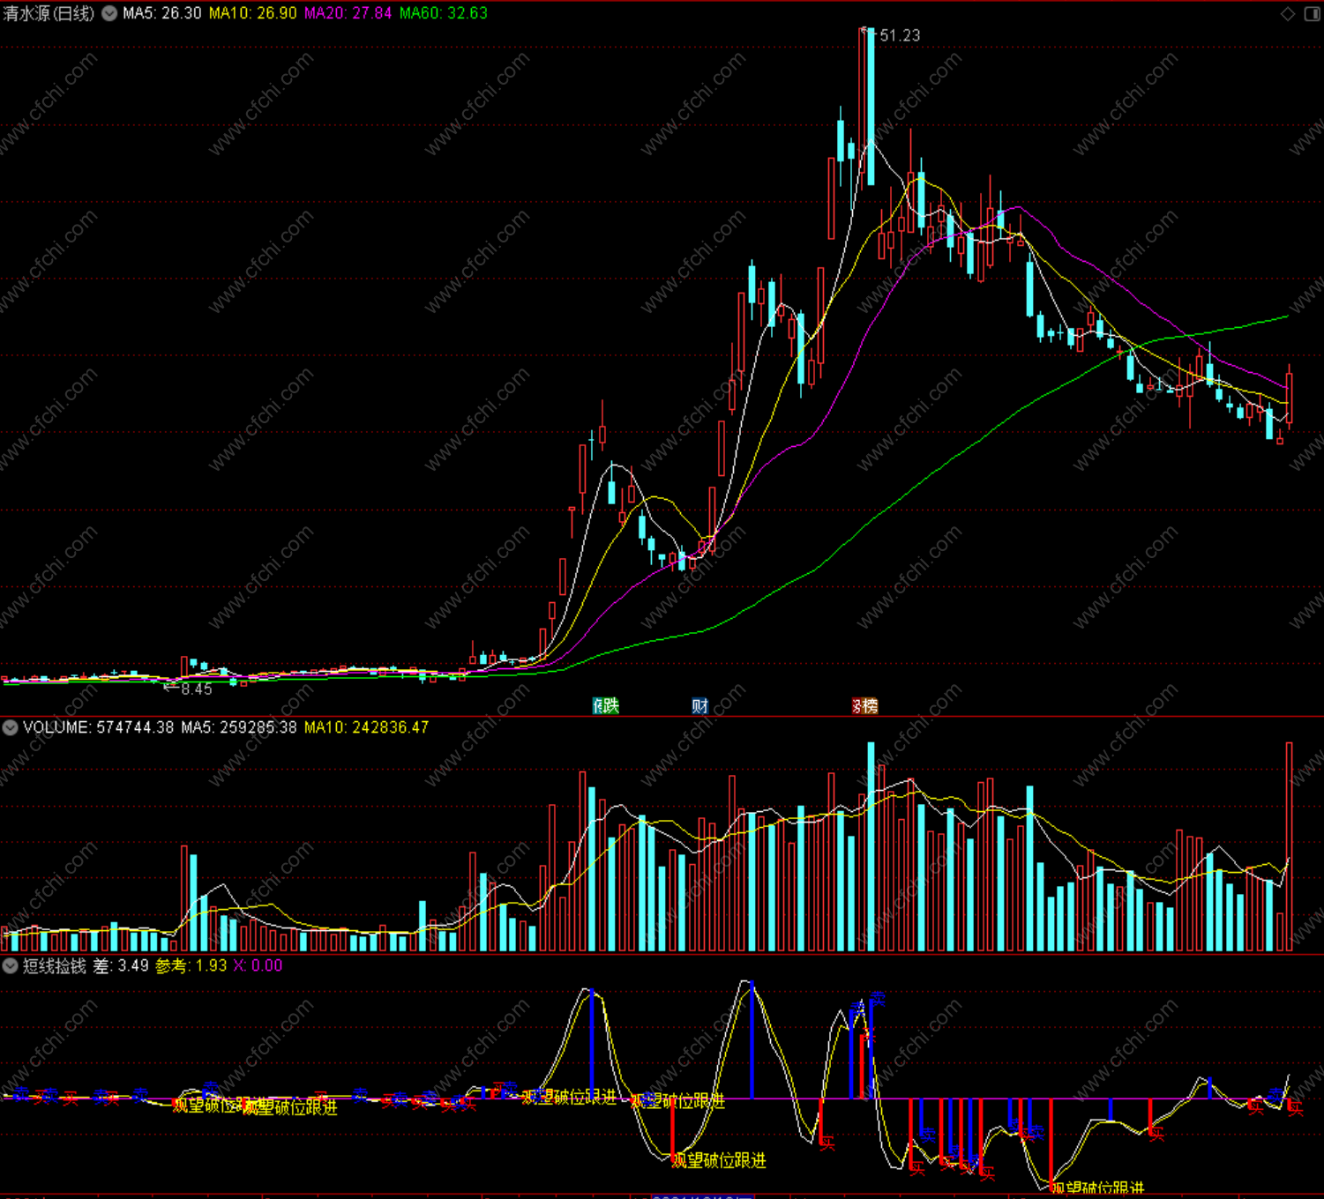Toggle the side panel icon at top right
The image size is (1324, 1199).
(x=1313, y=13)
